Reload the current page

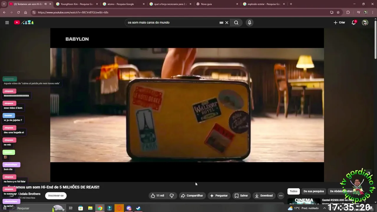coord(18,12)
